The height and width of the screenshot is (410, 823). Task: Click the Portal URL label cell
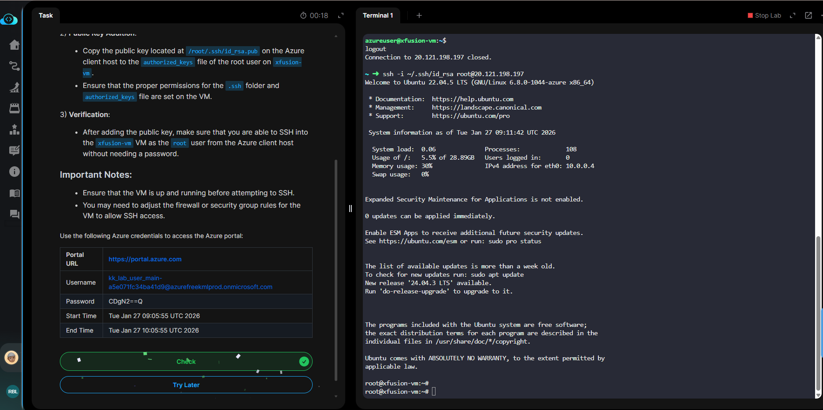81,259
